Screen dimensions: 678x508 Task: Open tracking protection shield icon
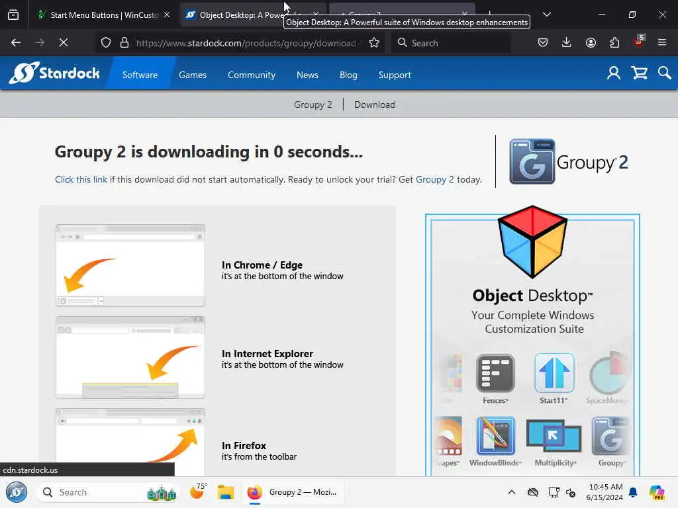tap(106, 42)
